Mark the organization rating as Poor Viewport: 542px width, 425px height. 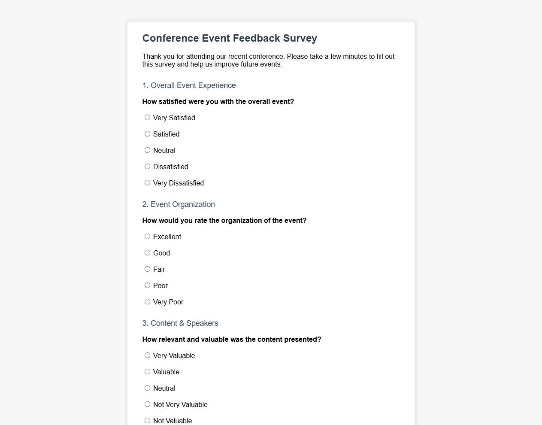click(147, 285)
